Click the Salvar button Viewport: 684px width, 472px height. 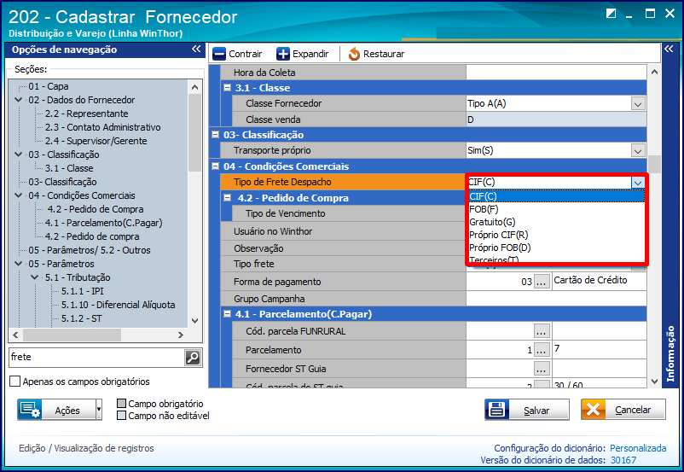point(527,410)
